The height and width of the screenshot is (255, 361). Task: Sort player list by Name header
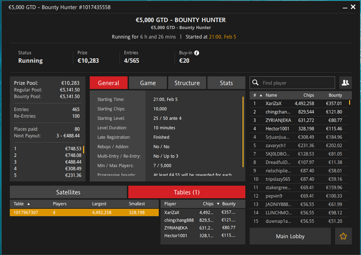[x=271, y=95]
